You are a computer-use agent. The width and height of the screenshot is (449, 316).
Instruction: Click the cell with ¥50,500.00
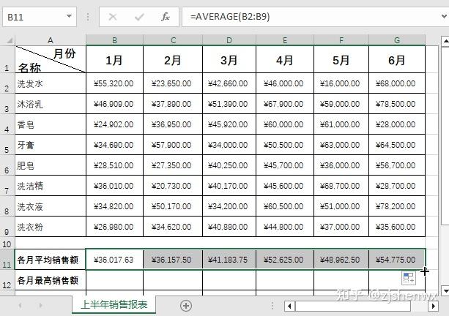[285, 145]
